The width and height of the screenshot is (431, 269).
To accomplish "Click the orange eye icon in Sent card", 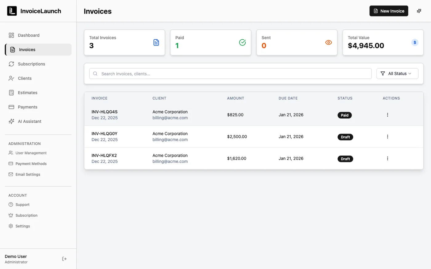I will tap(328, 42).
